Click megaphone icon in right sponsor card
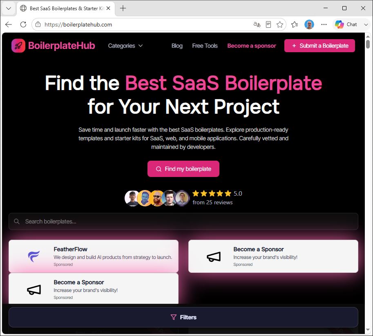The height and width of the screenshot is (336, 373). 214,257
